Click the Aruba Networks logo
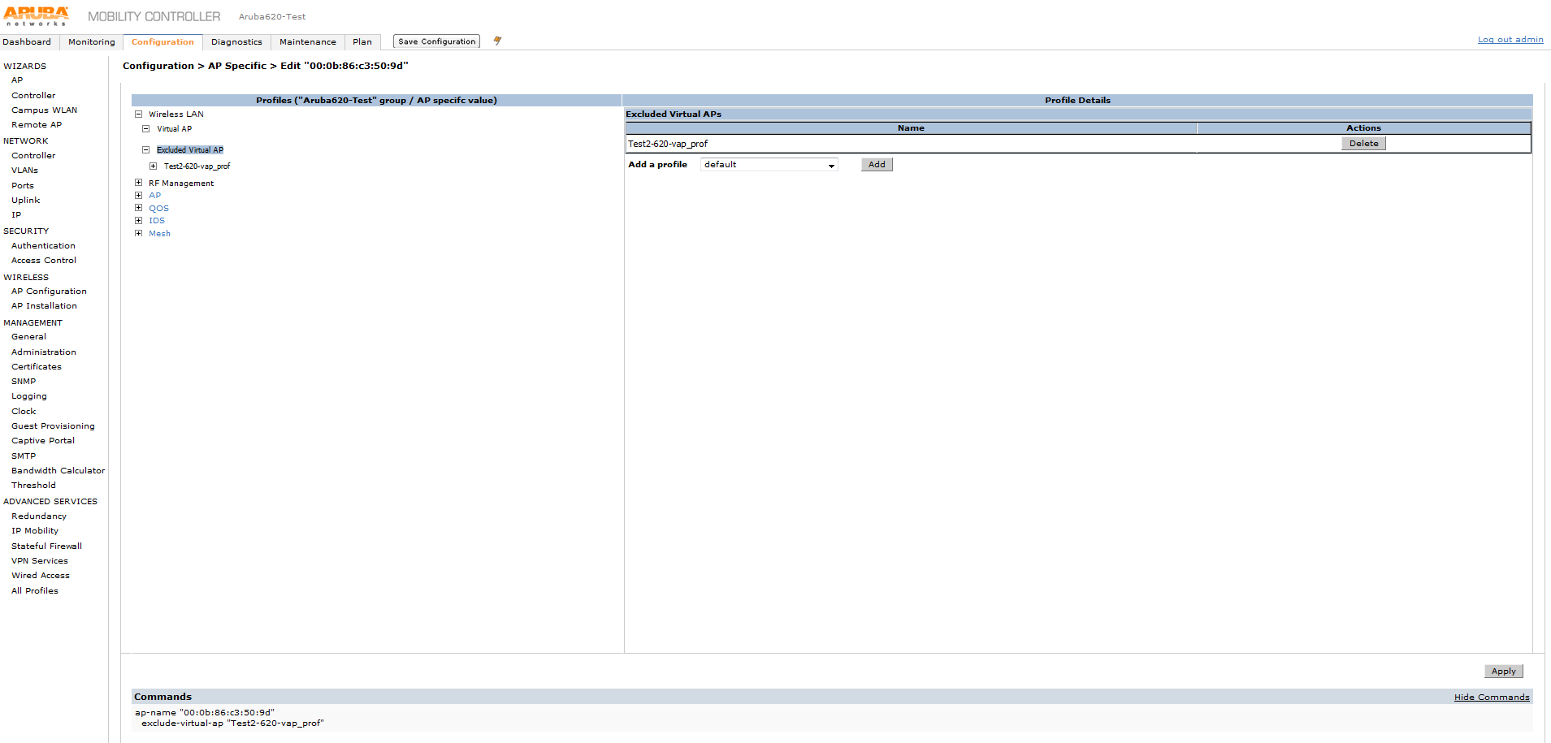The height and width of the screenshot is (743, 1551). [37, 16]
